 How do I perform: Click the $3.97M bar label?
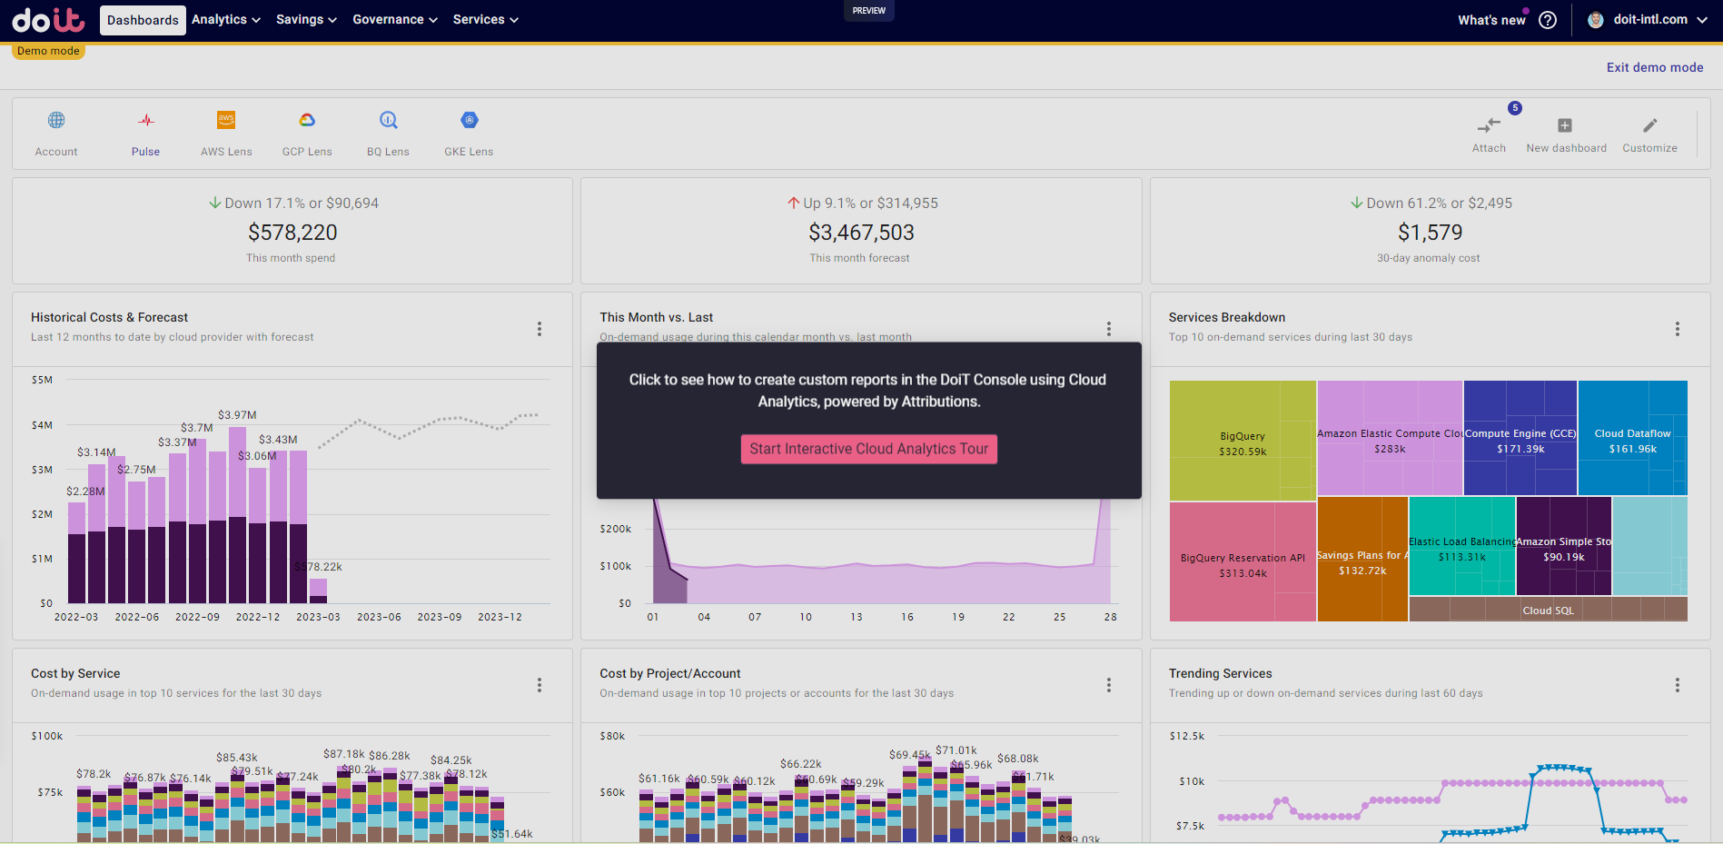[237, 415]
